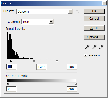The image size is (108, 98).
Task: Click the Output Levels label
Action: click(17, 76)
